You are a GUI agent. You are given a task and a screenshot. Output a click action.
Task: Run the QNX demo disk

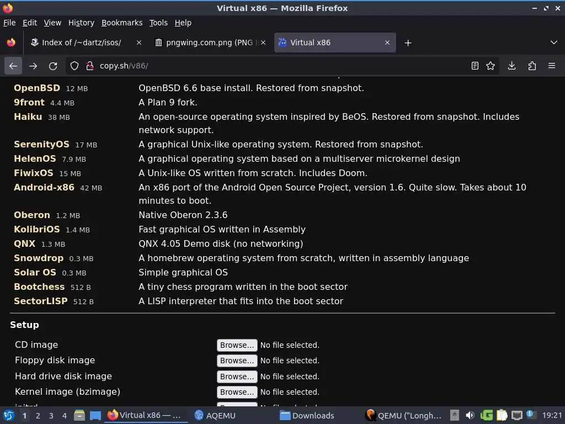[24, 243]
